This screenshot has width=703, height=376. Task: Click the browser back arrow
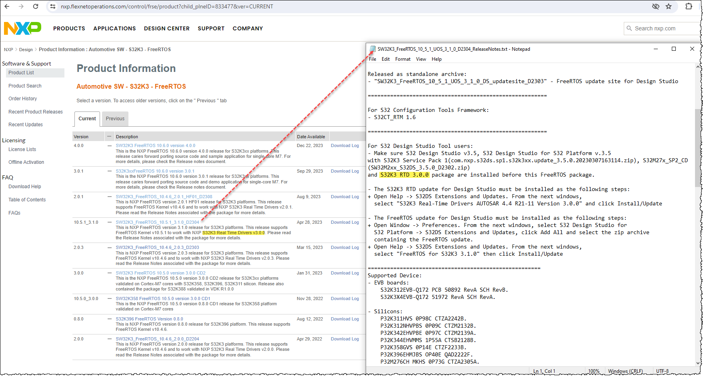7,6
